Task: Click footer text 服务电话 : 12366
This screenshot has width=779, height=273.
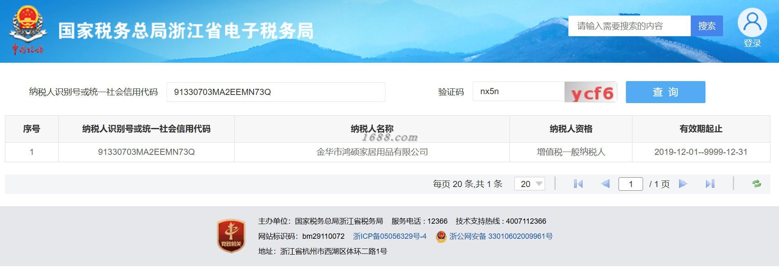Action: [419, 221]
